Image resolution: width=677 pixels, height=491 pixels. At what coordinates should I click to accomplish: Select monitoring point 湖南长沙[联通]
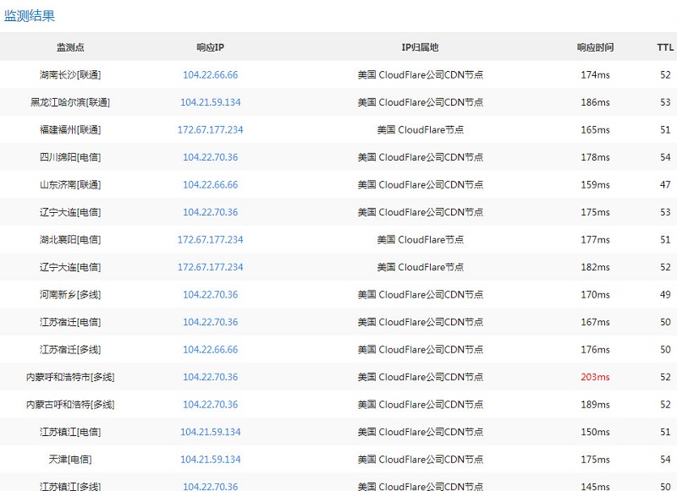coord(70,74)
